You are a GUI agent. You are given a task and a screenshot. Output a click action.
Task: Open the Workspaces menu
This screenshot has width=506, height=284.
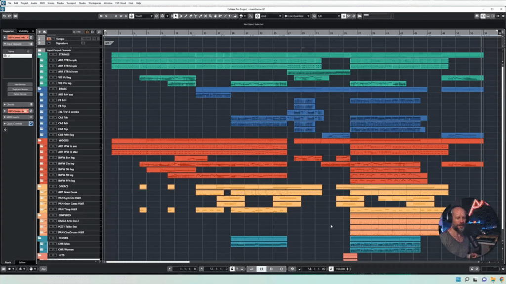coord(94,3)
